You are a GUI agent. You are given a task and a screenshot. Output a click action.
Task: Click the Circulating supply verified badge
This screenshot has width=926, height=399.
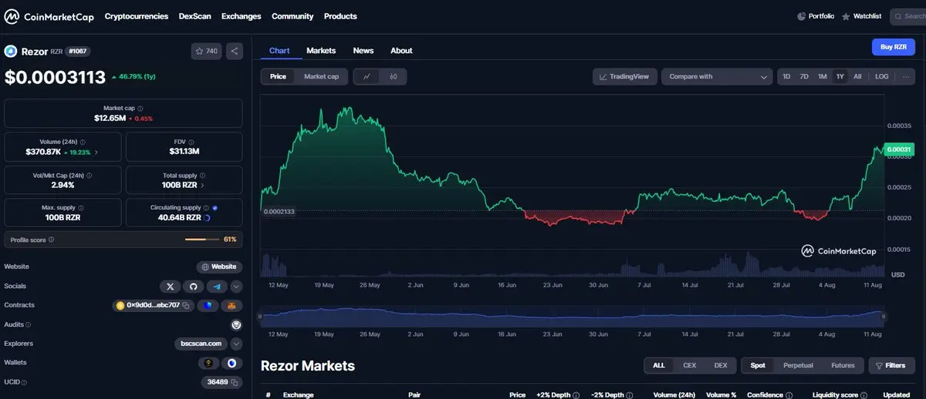tap(215, 207)
